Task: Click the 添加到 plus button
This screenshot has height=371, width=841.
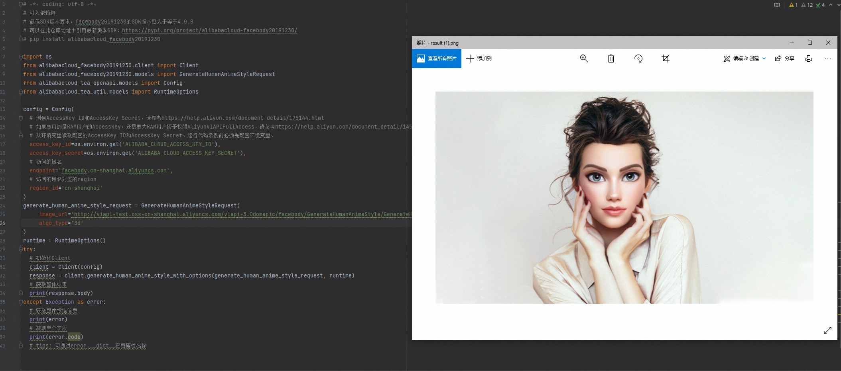Action: (x=479, y=59)
